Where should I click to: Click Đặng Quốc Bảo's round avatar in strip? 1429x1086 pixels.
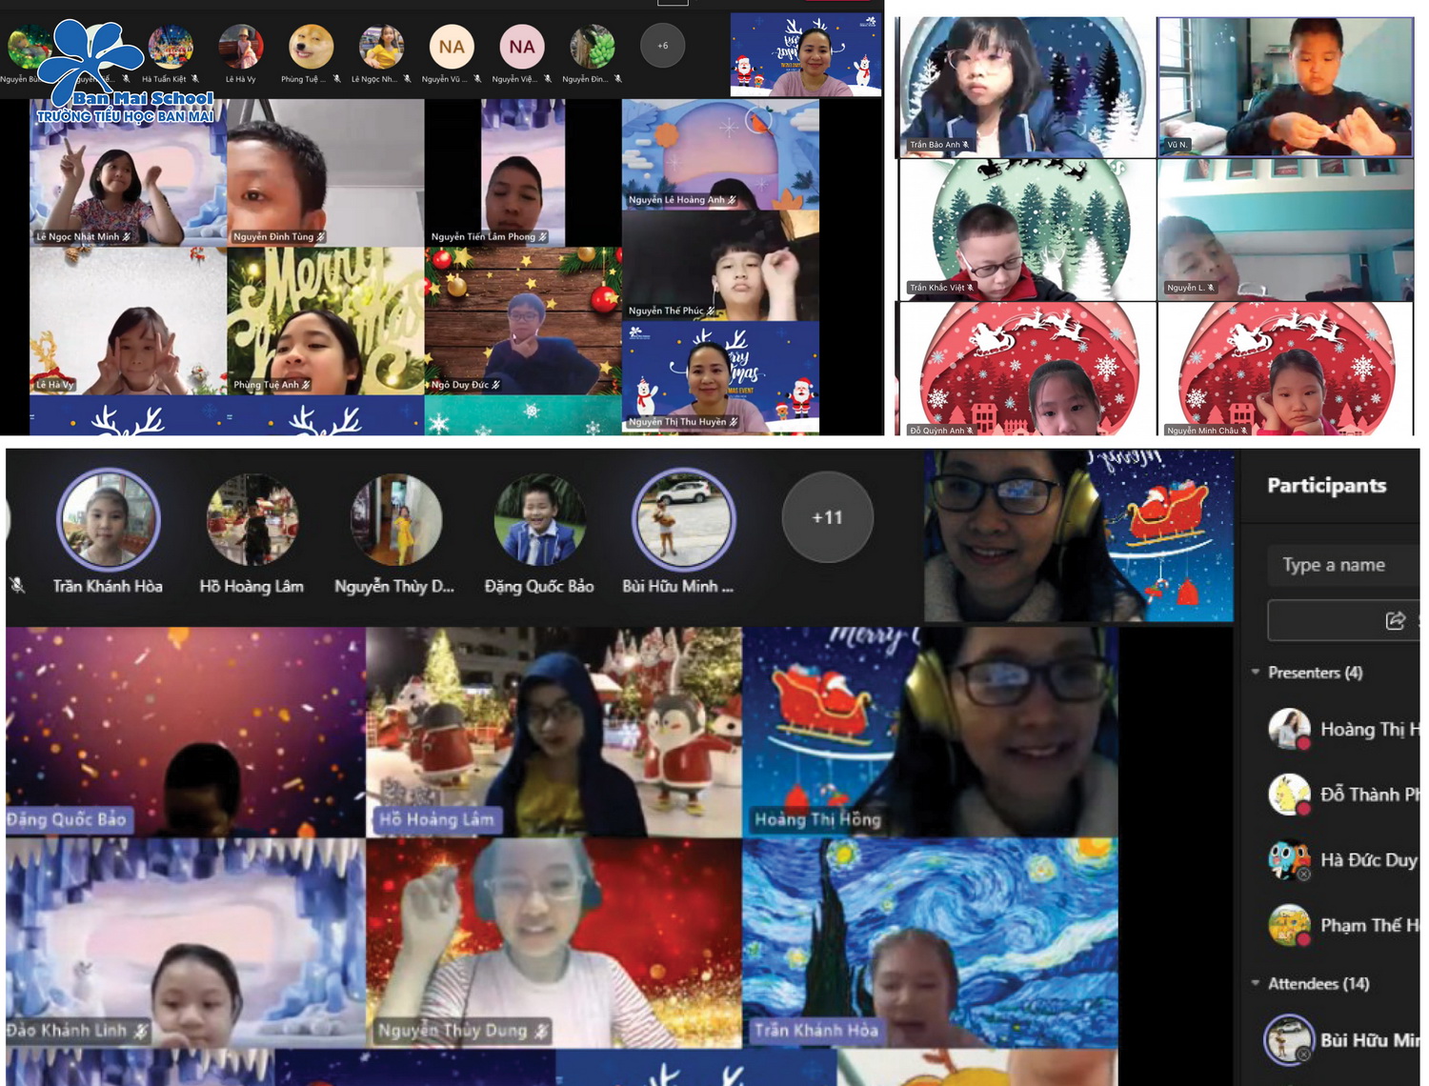(538, 519)
